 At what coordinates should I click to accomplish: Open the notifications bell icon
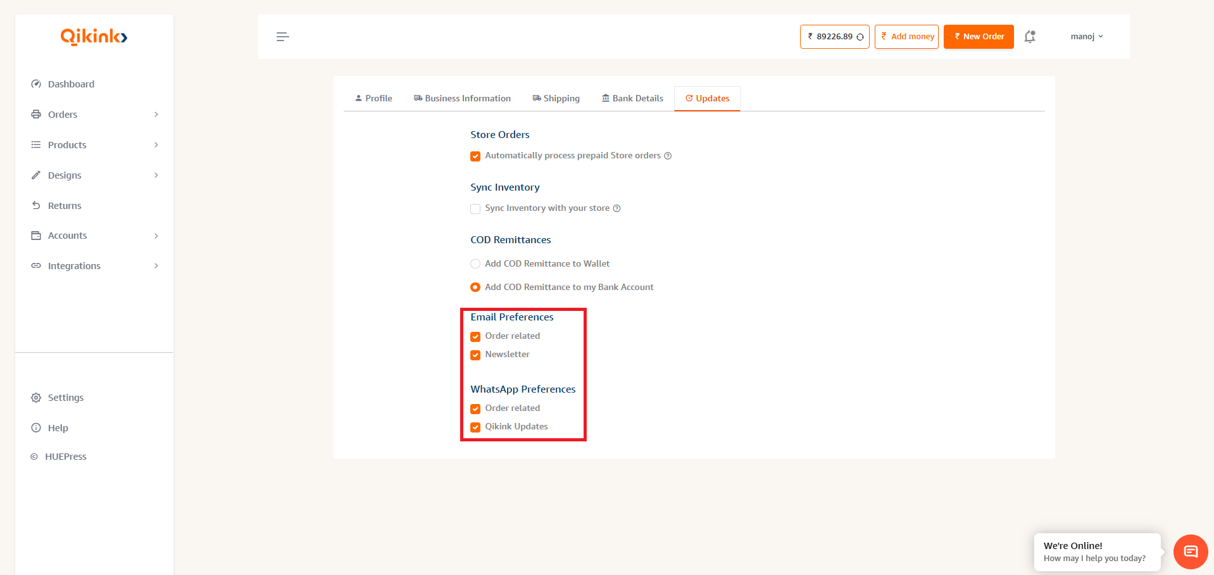tap(1030, 37)
